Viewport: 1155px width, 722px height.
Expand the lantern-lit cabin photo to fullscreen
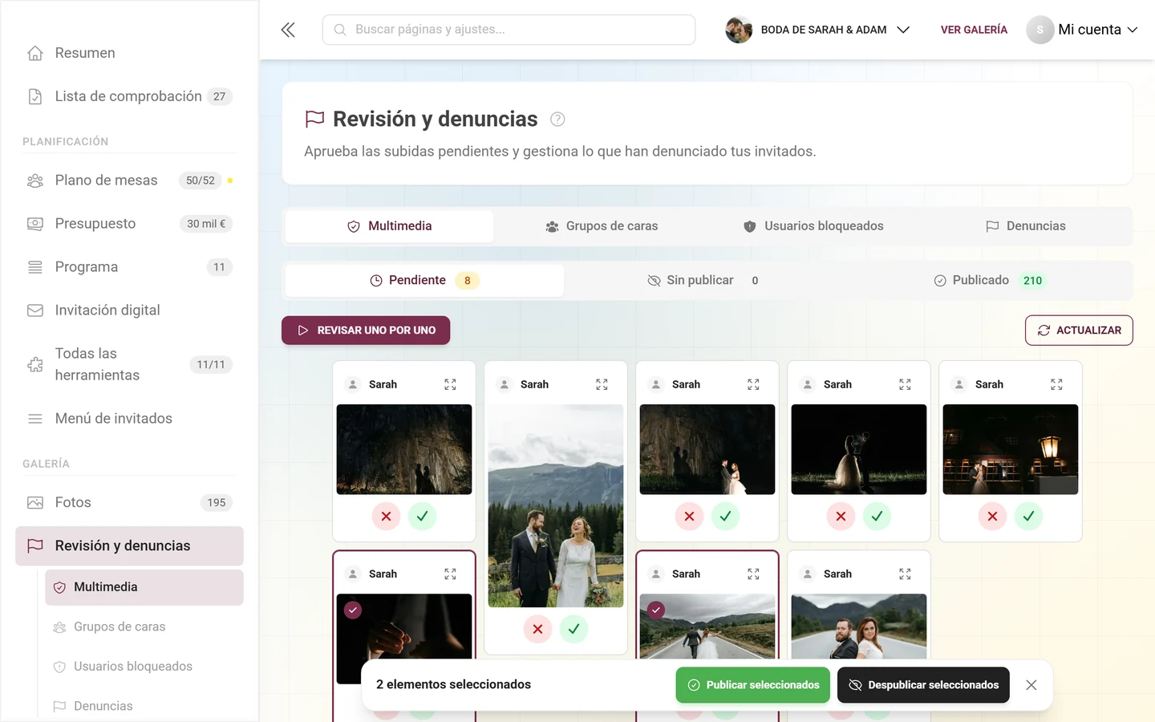click(x=1056, y=384)
